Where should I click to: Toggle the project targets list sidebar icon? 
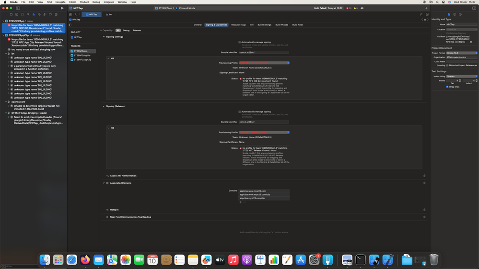click(x=70, y=25)
